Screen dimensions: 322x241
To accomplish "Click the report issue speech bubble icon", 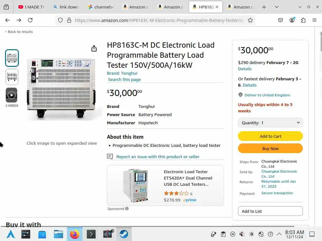I will 110,157.
